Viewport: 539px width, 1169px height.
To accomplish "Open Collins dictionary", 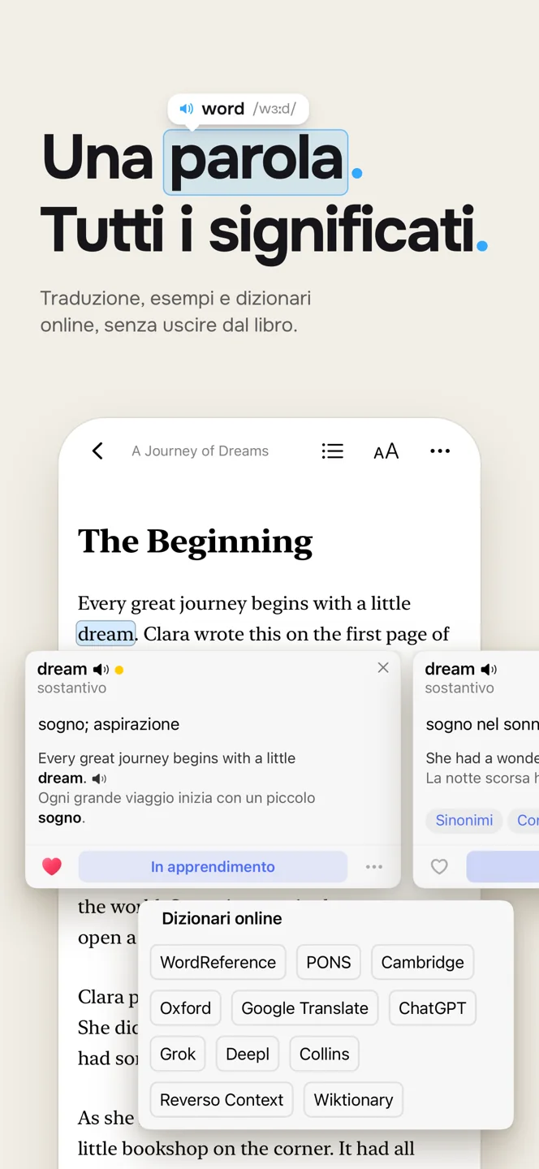I will (324, 1054).
